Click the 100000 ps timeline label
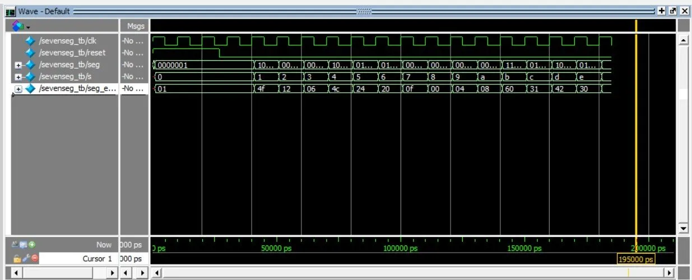The width and height of the screenshot is (692, 280). tap(400, 248)
